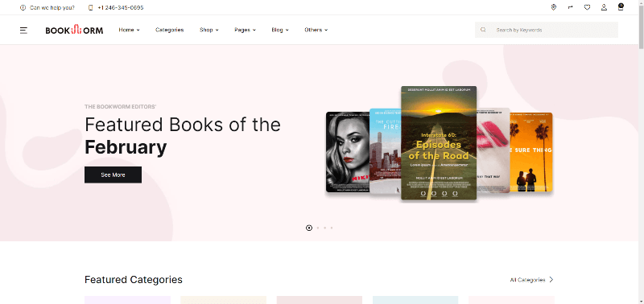Screen dimensions: 644x304
Task: Click the Featured Categories heading
Action: pyautogui.click(x=134, y=280)
